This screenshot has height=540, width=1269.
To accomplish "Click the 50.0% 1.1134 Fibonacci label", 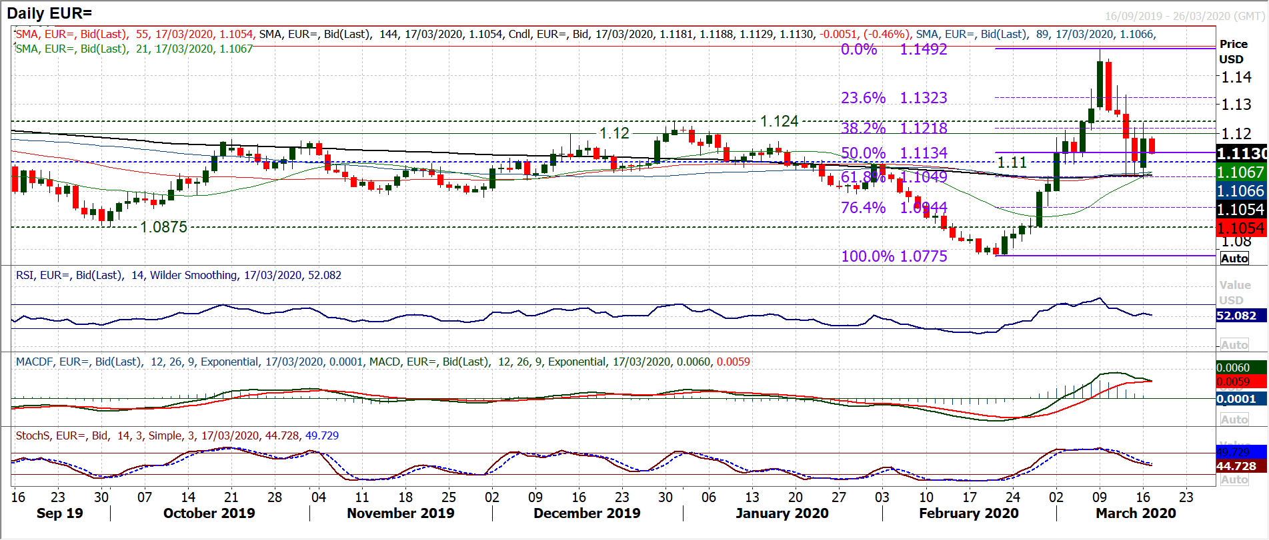I will coord(894,153).
